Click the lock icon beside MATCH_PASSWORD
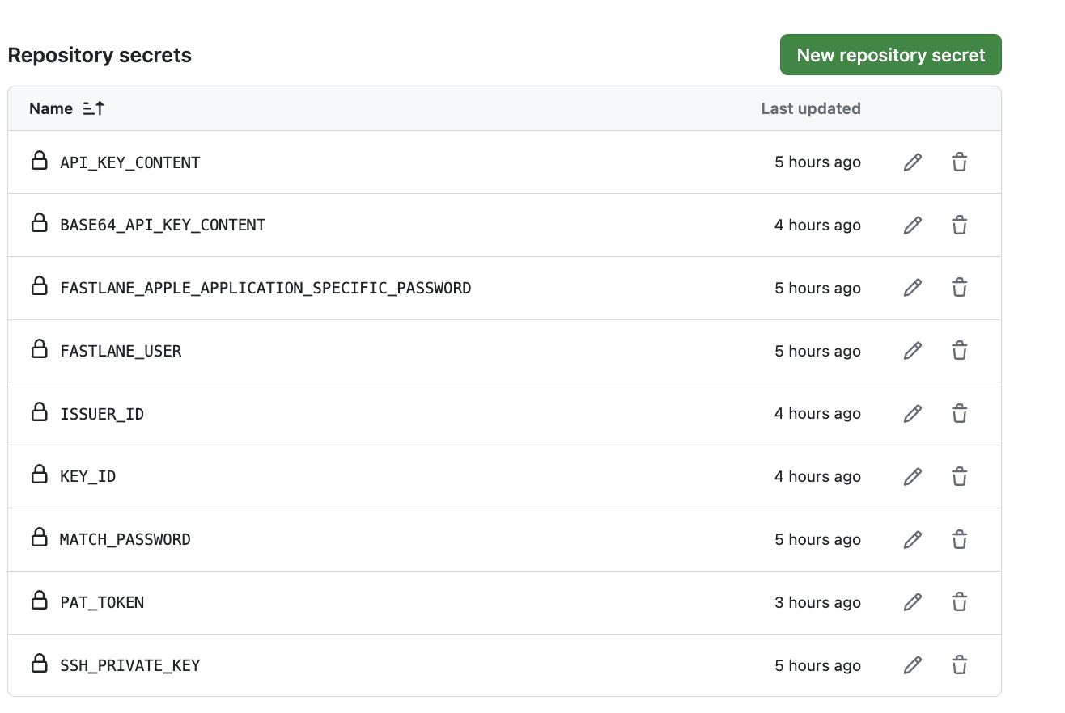Screen dimensions: 1065x713 click(39, 537)
